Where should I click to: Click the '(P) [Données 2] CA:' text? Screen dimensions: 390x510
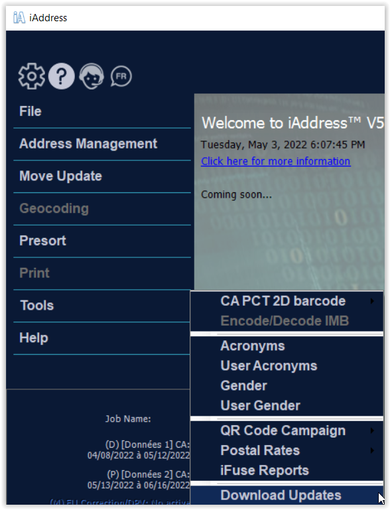point(149,475)
